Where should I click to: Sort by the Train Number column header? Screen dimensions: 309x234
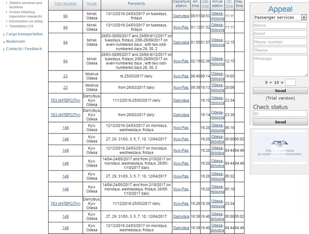[x=65, y=4]
